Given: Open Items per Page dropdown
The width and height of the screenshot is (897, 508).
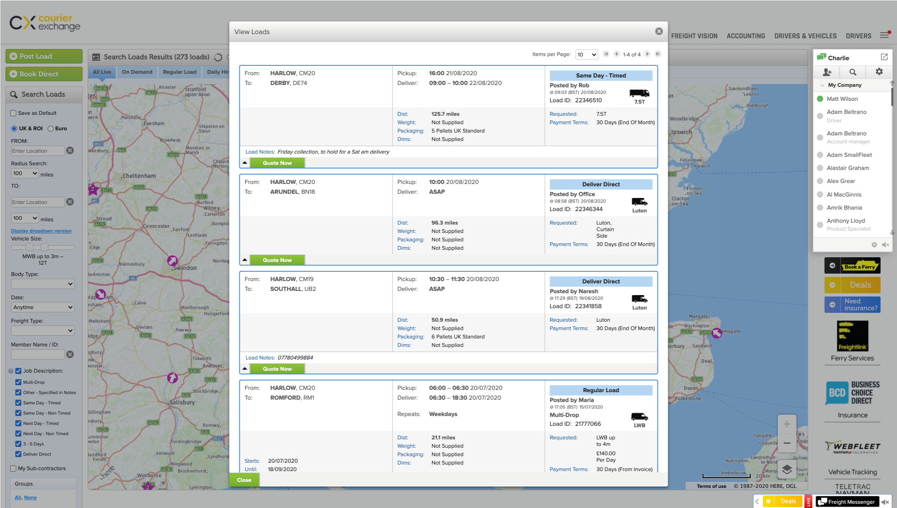Looking at the screenshot, I should (586, 55).
